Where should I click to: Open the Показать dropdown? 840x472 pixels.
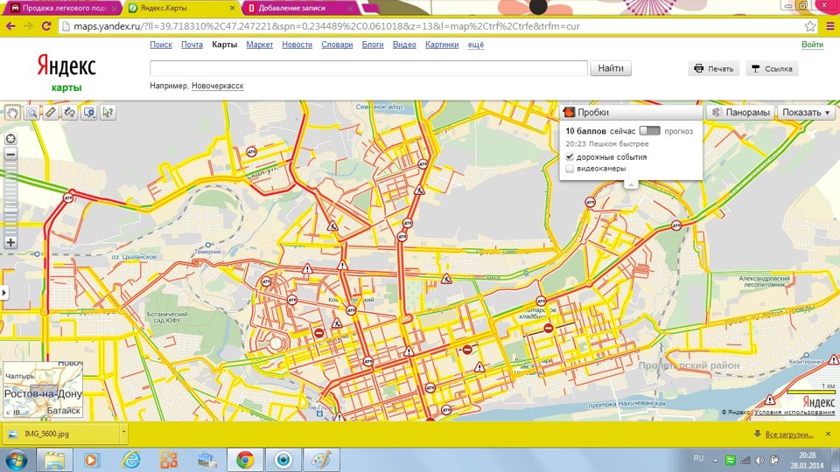806,113
